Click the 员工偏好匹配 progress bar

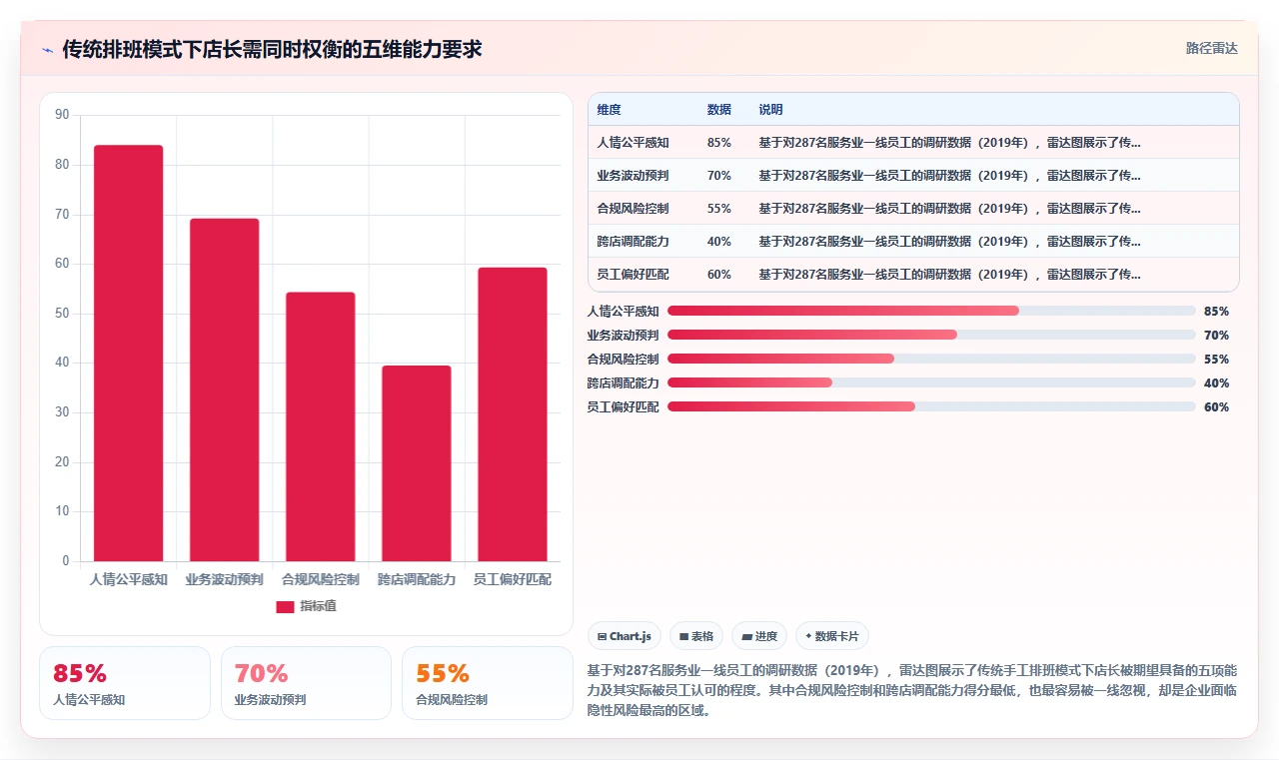point(931,406)
